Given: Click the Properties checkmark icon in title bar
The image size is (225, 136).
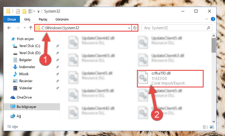Looking at the screenshot, I should (x=18, y=11).
